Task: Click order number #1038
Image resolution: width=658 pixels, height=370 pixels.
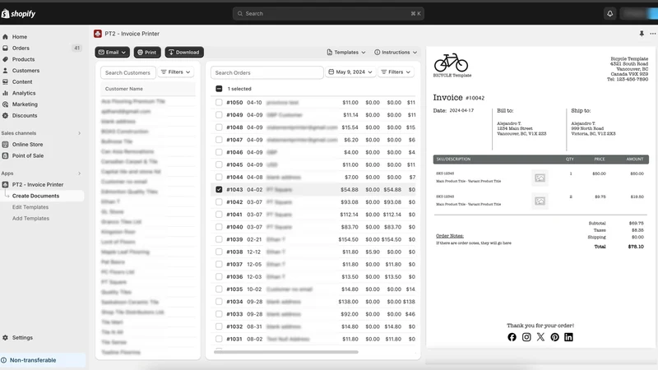Action: point(234,252)
